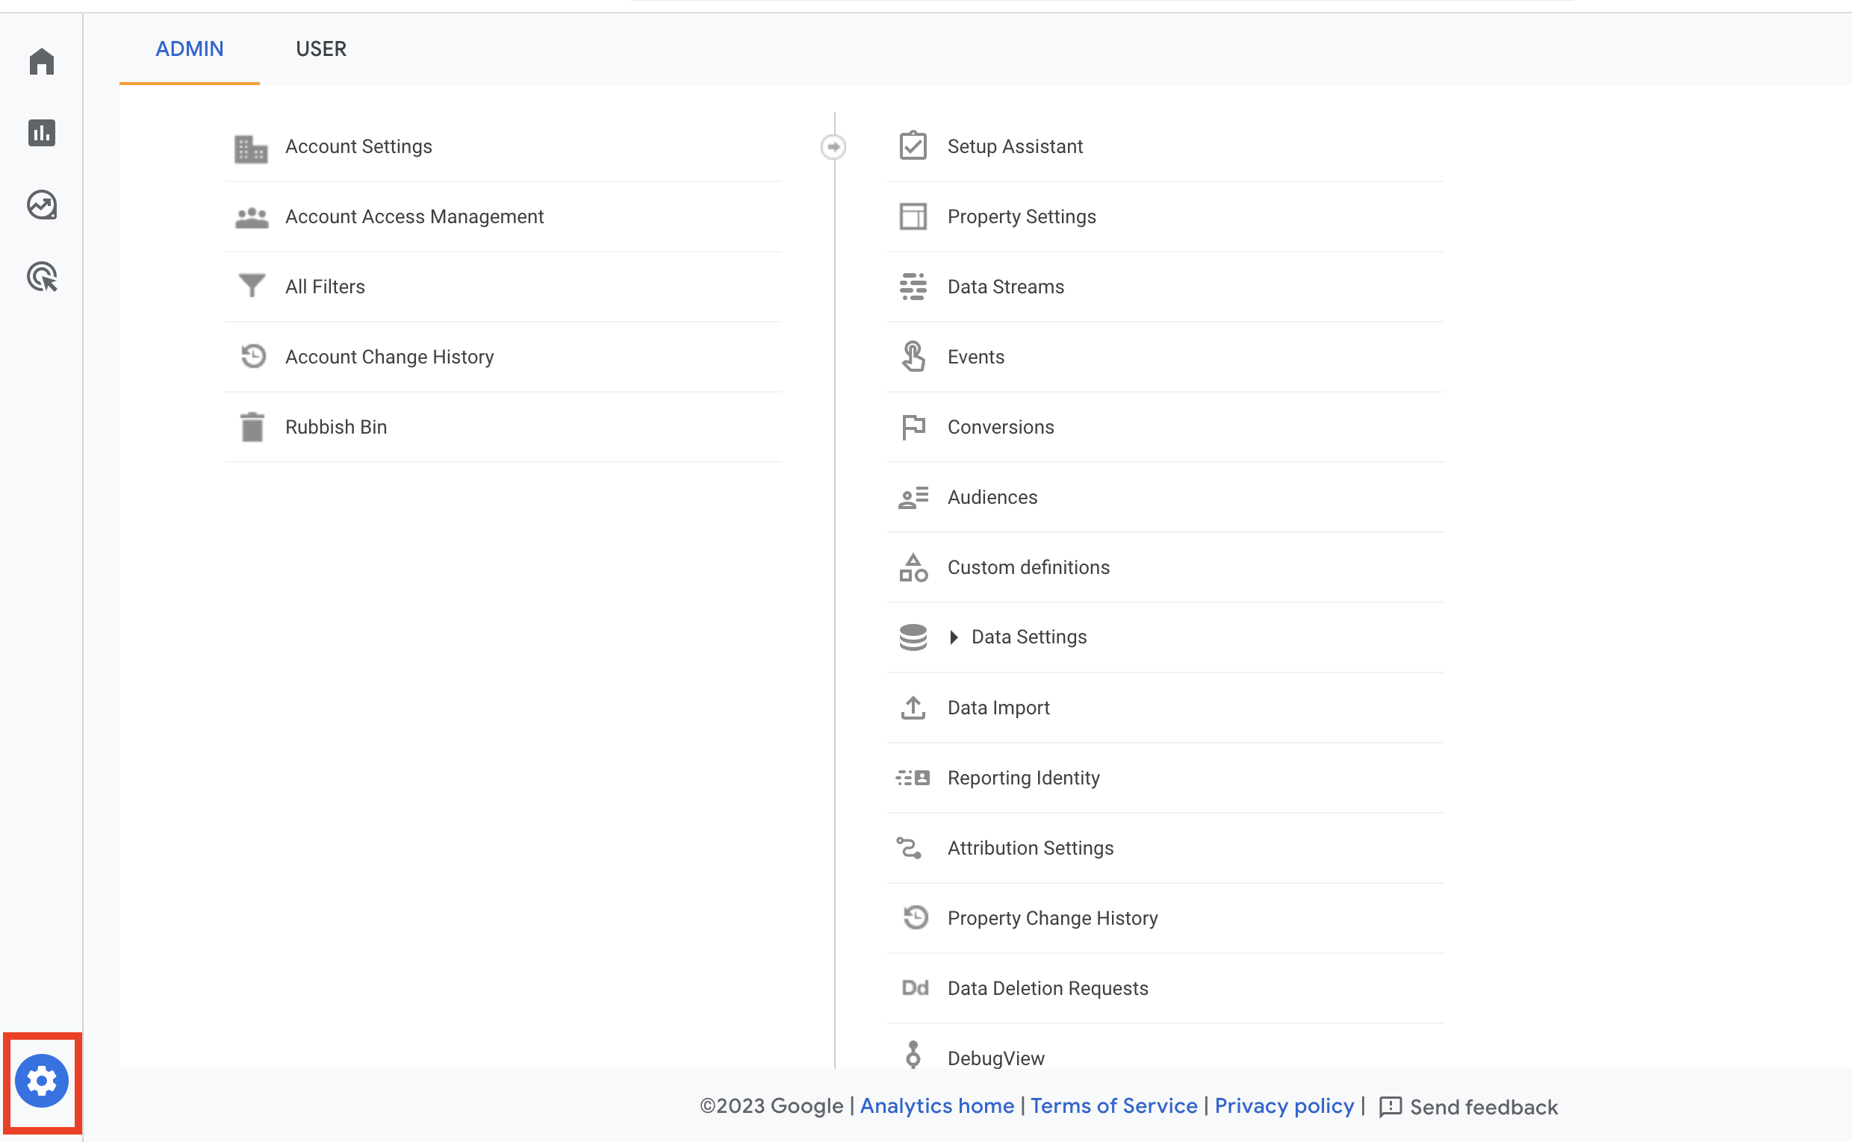Open Data Deletion Requests
Viewport: 1852px width, 1142px height.
click(1047, 988)
